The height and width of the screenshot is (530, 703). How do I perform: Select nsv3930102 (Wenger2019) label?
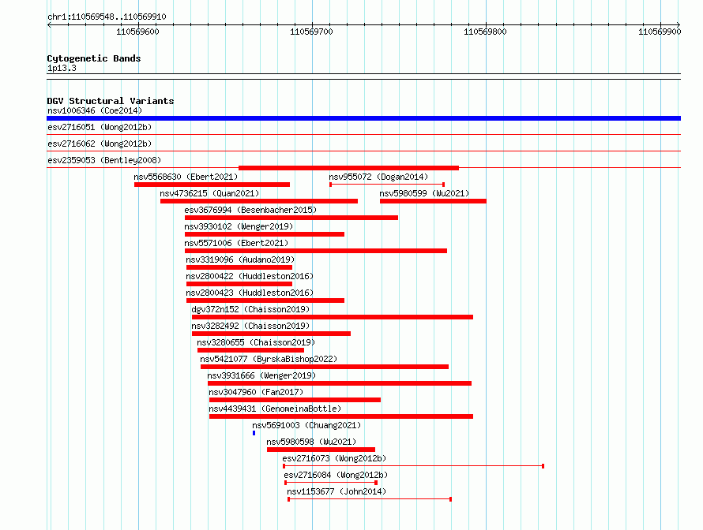239,226
